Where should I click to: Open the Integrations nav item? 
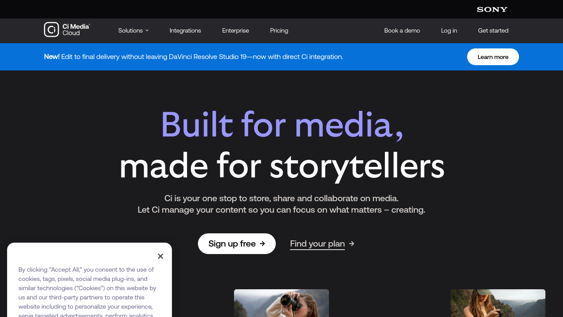click(185, 30)
